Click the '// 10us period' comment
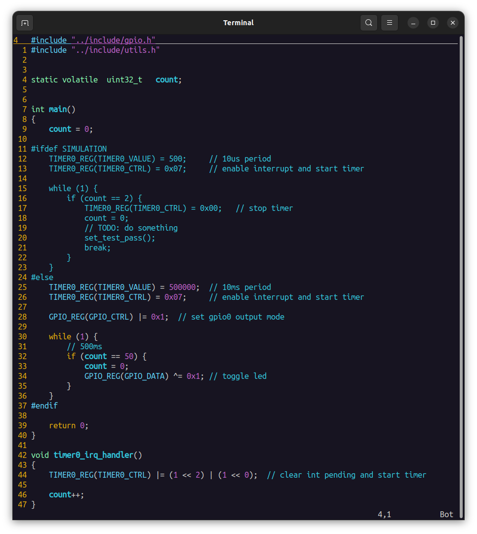The image size is (477, 534). [x=240, y=159]
